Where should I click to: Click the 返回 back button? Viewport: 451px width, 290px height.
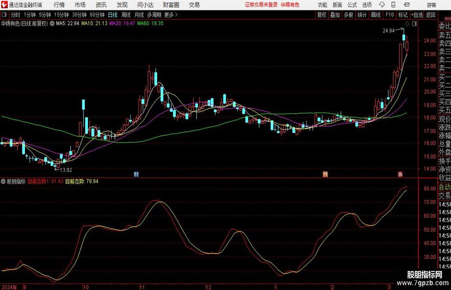click(x=430, y=15)
